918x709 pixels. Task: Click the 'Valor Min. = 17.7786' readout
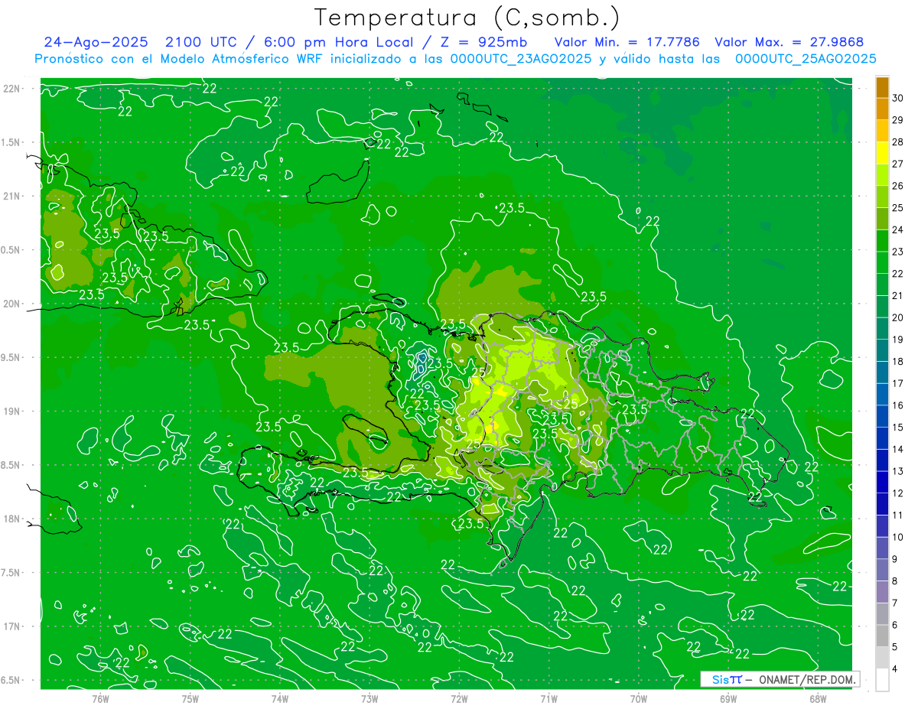click(x=628, y=42)
